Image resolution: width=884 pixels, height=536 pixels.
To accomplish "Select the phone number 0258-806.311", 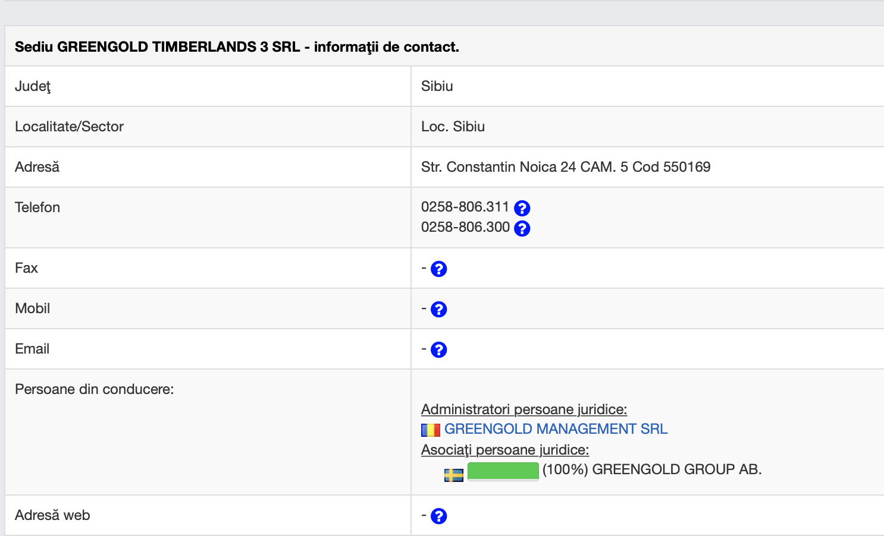I will pyautogui.click(x=465, y=207).
